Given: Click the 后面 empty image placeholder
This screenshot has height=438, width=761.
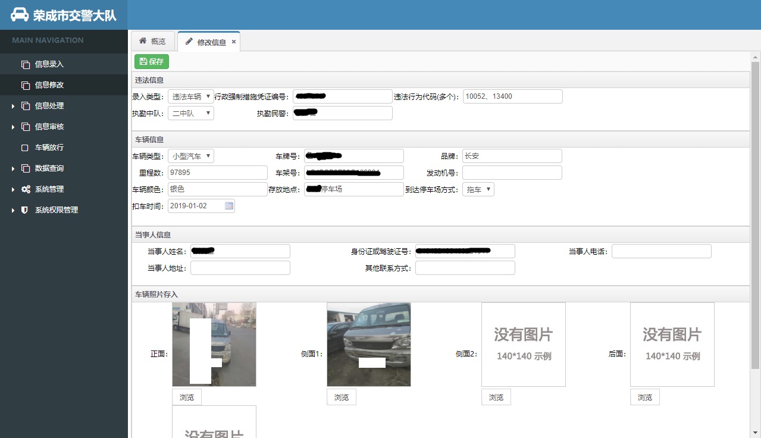Looking at the screenshot, I should 672,345.
